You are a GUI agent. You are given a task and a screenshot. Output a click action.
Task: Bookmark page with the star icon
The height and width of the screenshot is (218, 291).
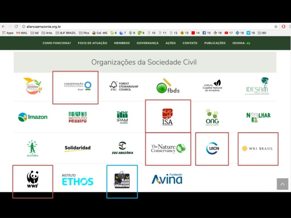coord(276,27)
